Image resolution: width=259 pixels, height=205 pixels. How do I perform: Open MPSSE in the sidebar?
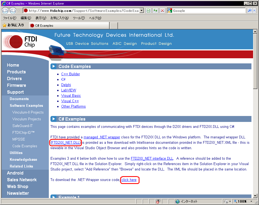tap(19, 139)
